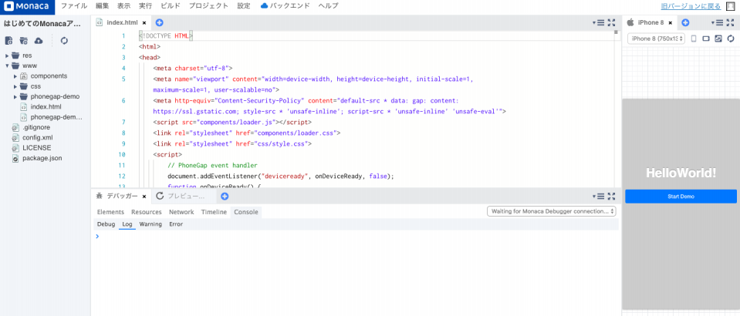This screenshot has width=740, height=316.
Task: Select the Timeline debugger tab
Action: (214, 212)
